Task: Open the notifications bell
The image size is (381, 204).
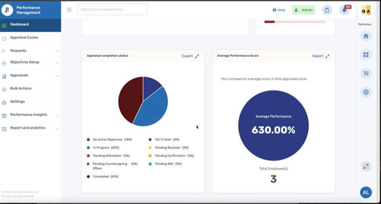Action: point(344,10)
